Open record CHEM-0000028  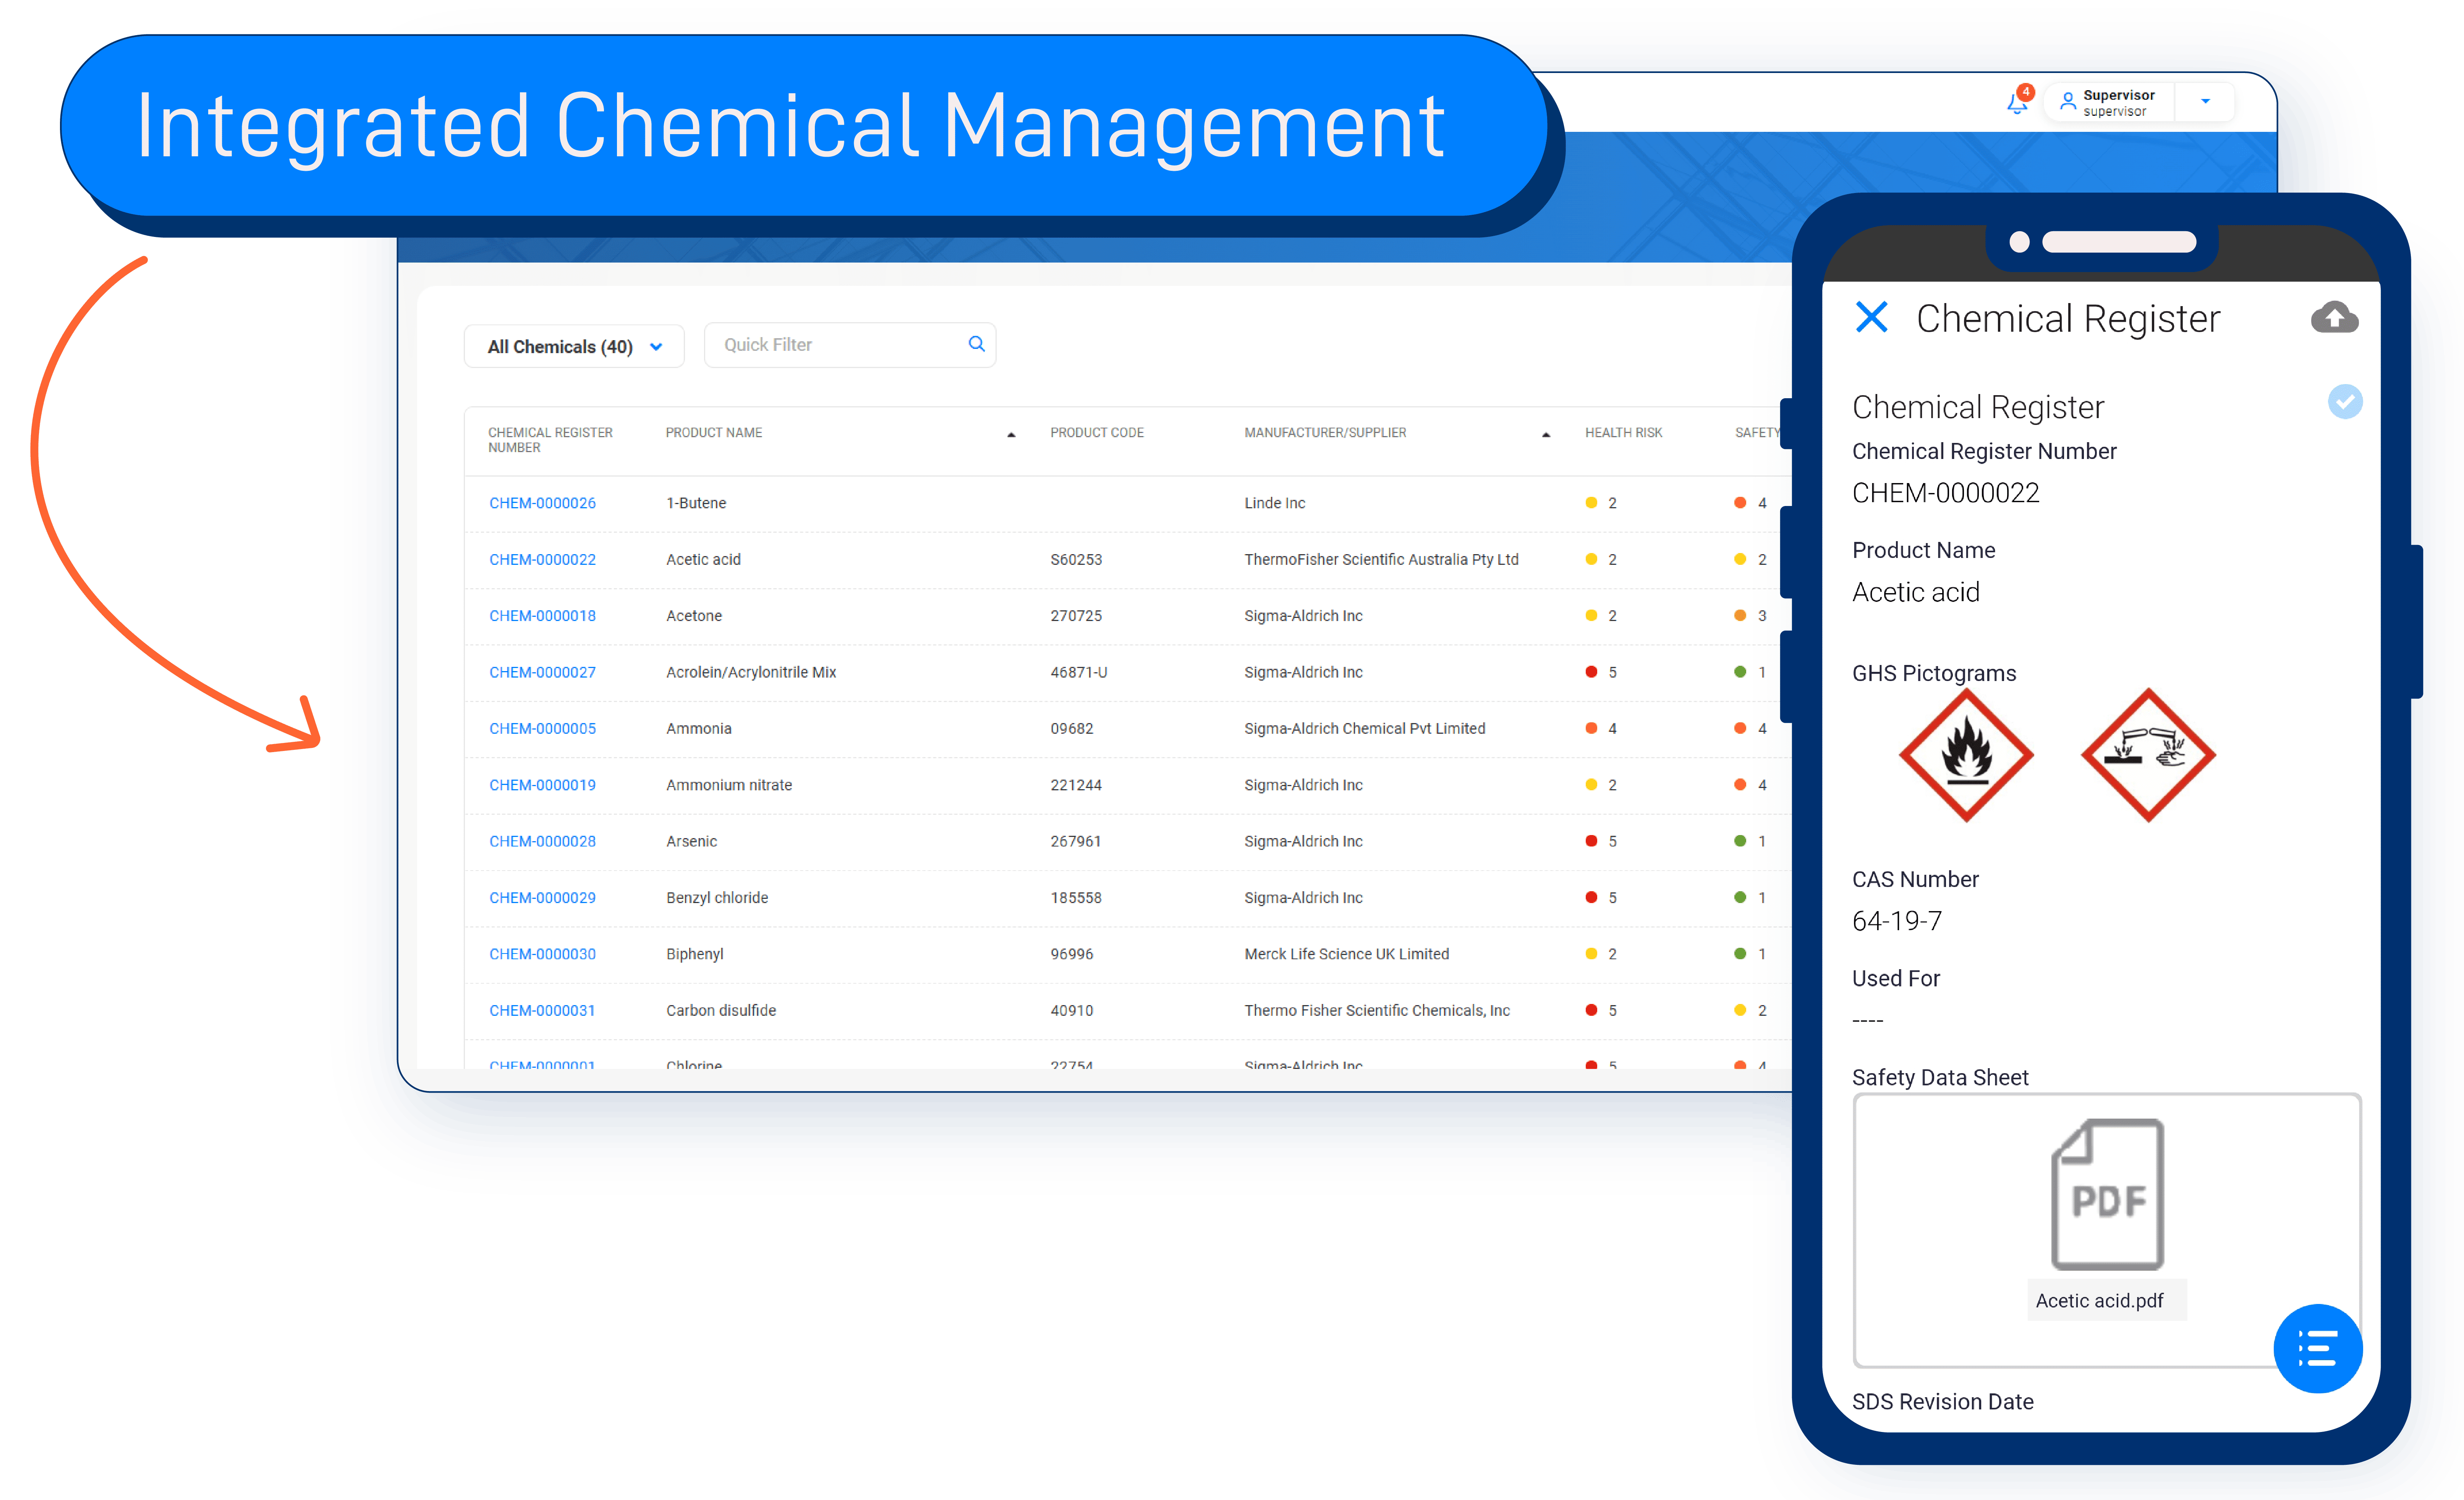542,842
